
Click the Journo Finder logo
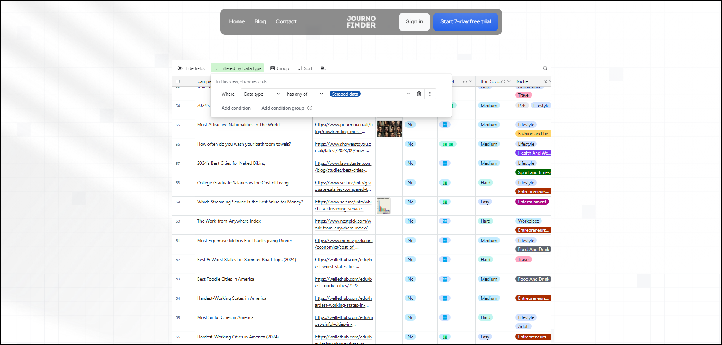pyautogui.click(x=361, y=22)
